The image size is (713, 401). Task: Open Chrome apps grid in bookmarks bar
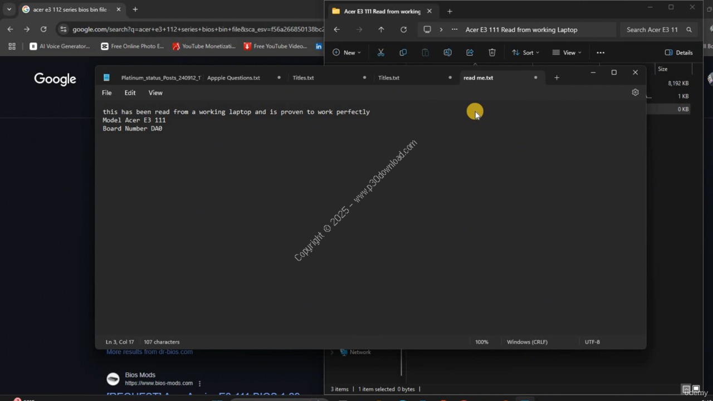(12, 46)
